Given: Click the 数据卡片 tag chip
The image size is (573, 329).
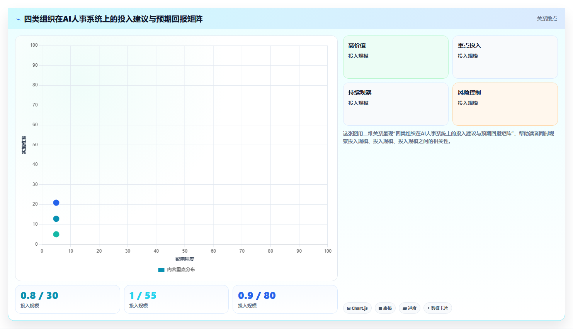Looking at the screenshot, I should [x=438, y=308].
